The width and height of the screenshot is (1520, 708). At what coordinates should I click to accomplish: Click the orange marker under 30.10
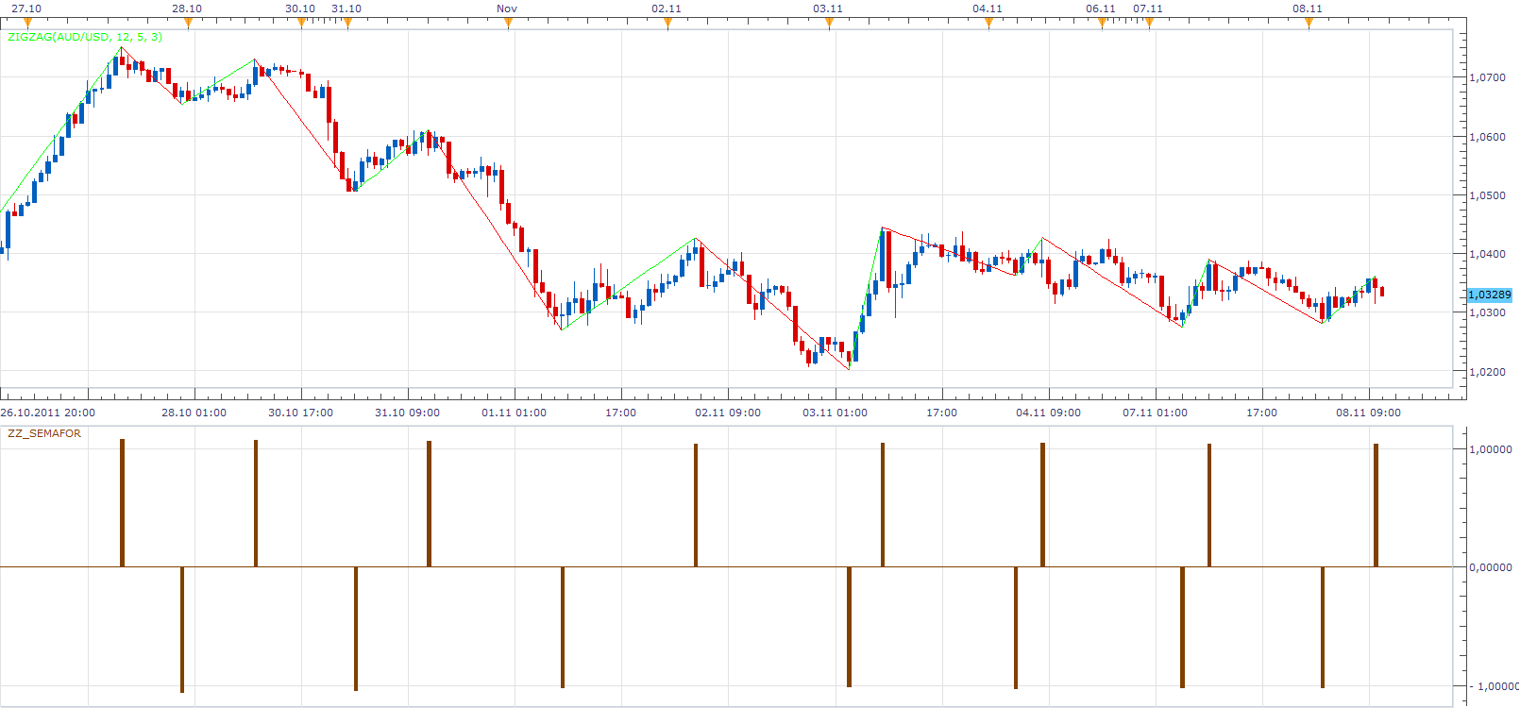pos(301,23)
